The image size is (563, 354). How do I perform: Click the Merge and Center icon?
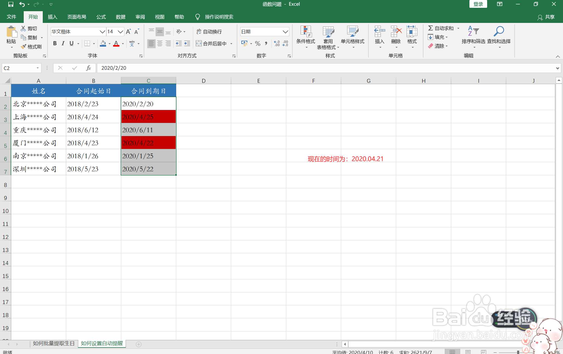click(199, 43)
